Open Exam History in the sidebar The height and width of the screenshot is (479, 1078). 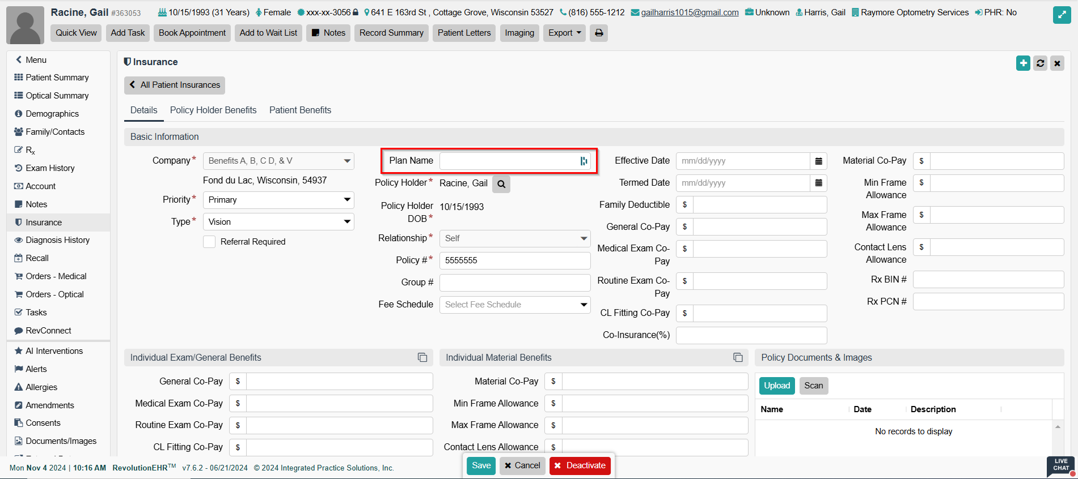[50, 168]
